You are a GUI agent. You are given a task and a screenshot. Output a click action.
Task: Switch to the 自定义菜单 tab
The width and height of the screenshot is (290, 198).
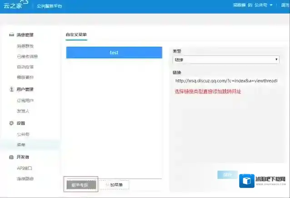coord(76,34)
